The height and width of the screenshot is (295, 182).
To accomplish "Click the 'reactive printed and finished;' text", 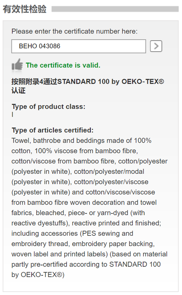I will click(116, 223).
